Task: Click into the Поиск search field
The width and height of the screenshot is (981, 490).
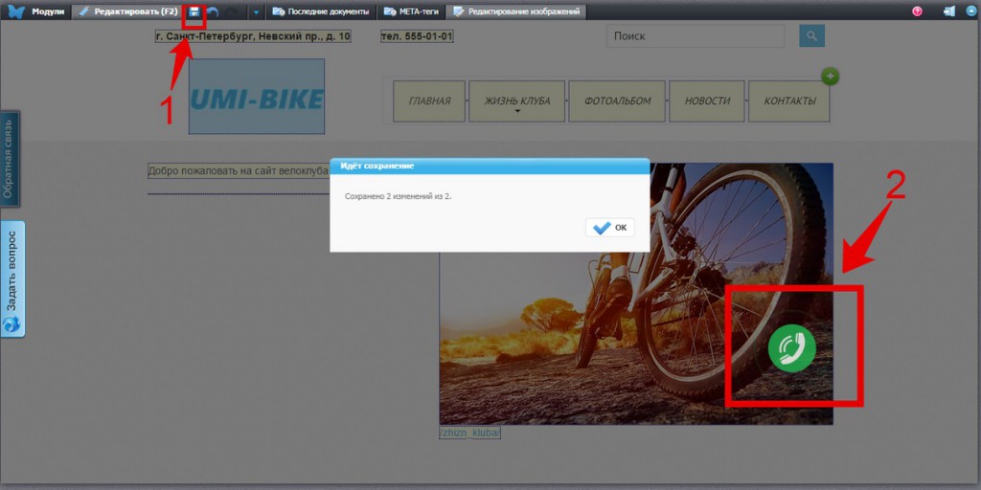Action: 696,36
